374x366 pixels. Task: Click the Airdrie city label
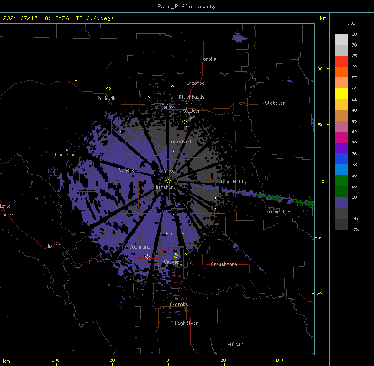[x=175, y=233]
